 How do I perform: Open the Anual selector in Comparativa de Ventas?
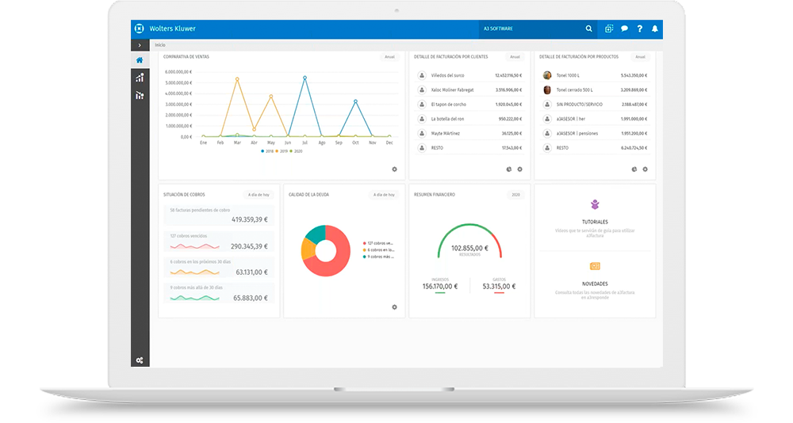(x=389, y=57)
